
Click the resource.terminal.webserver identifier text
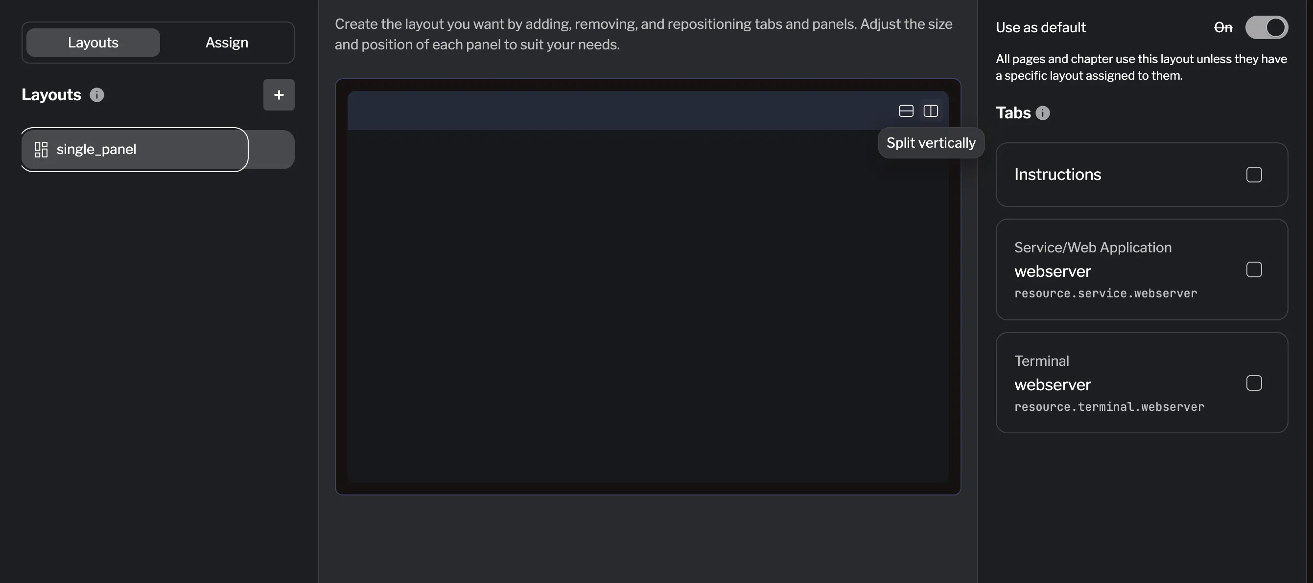click(1109, 407)
